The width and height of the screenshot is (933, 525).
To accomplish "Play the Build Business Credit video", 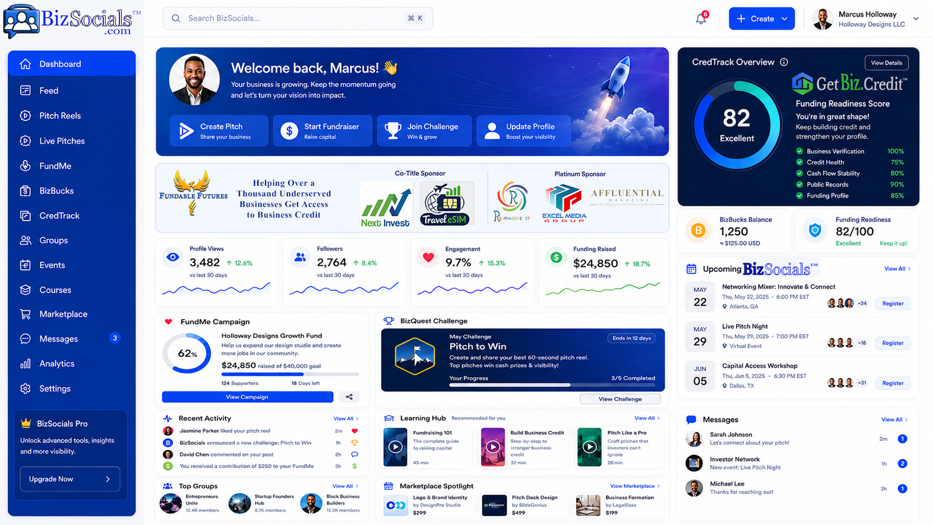I will pos(493,447).
